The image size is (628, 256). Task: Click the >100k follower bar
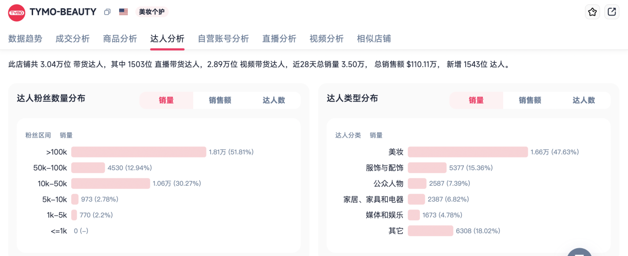pos(138,152)
